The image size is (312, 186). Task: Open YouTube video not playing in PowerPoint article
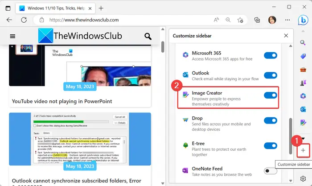point(62,101)
